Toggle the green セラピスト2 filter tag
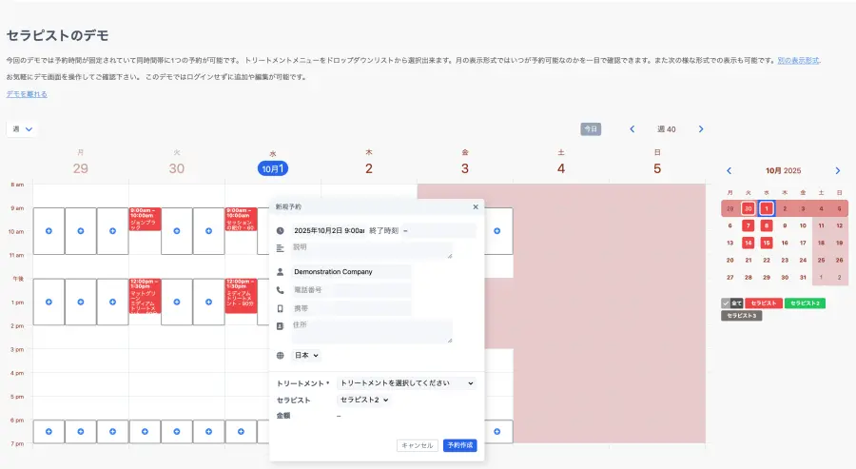 click(x=805, y=303)
